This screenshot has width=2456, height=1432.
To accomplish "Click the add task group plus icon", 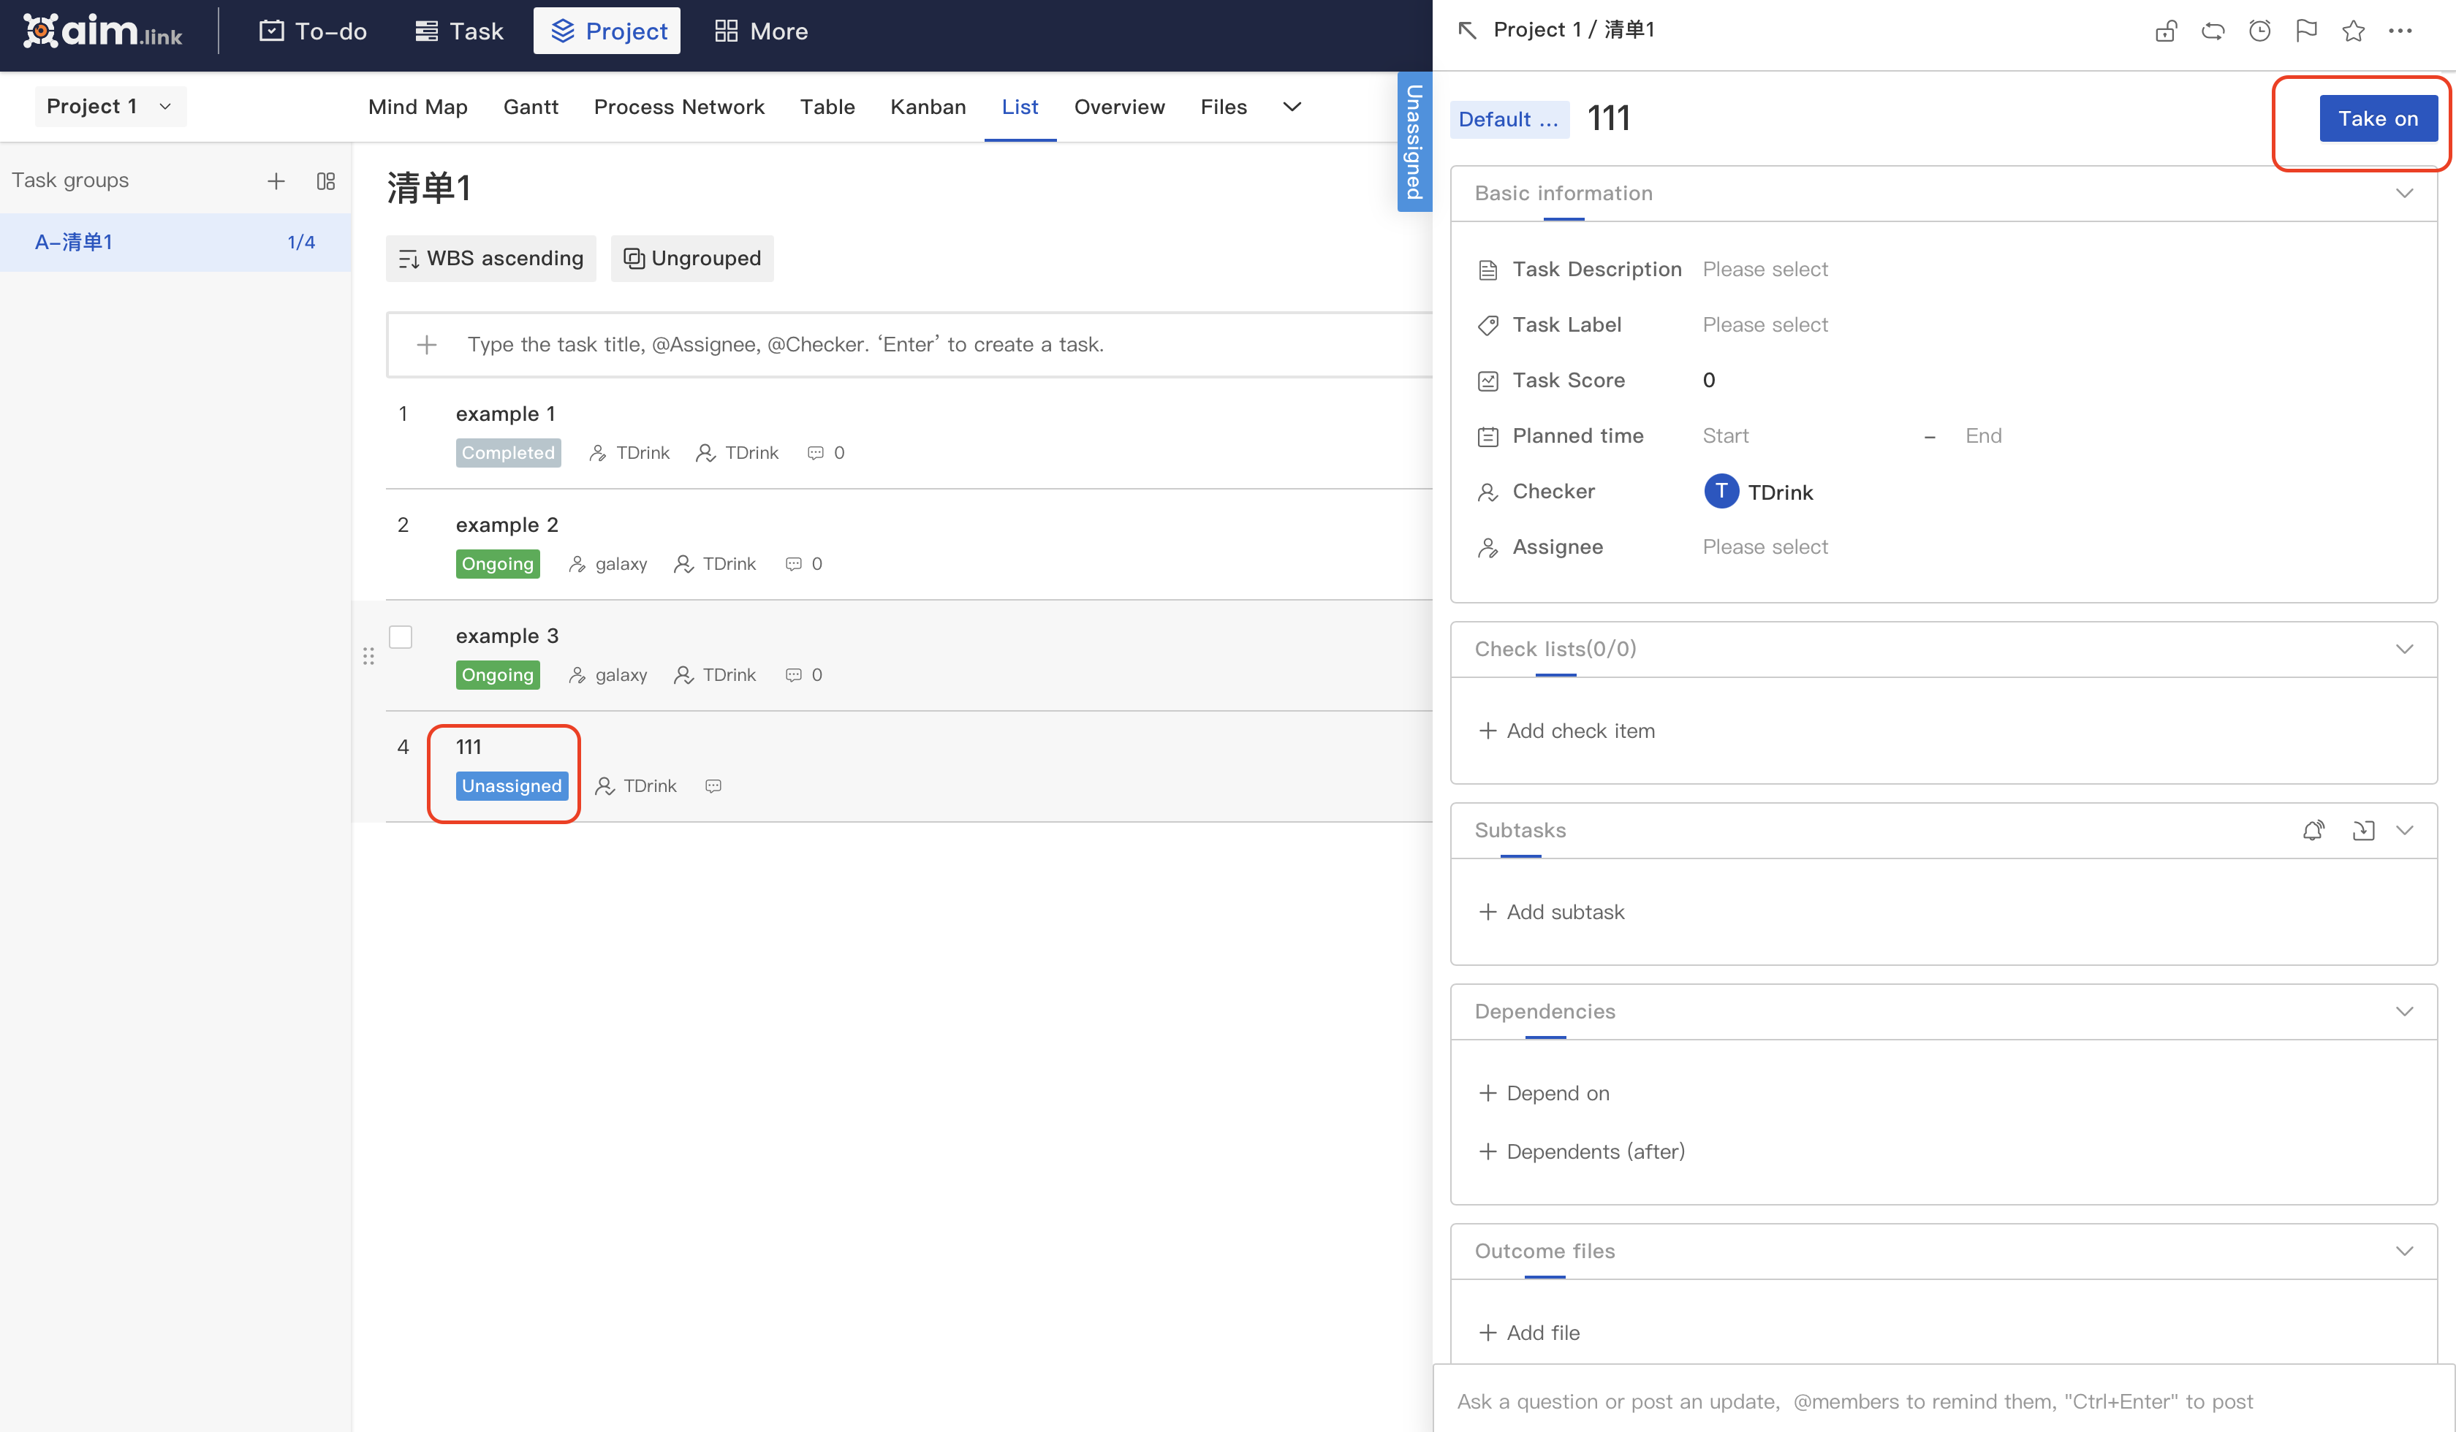I will pyautogui.click(x=276, y=180).
